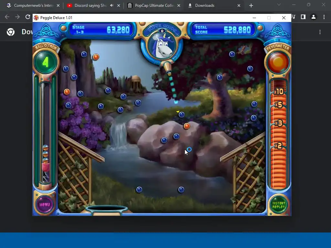The height and width of the screenshot is (248, 331).
Task: Click the Ball-O-Tron ball counter showing 4
Action: [x=46, y=62]
